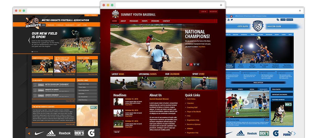Click the Dick's ad beside Knights club info
The image size is (317, 138).
point(87,115)
